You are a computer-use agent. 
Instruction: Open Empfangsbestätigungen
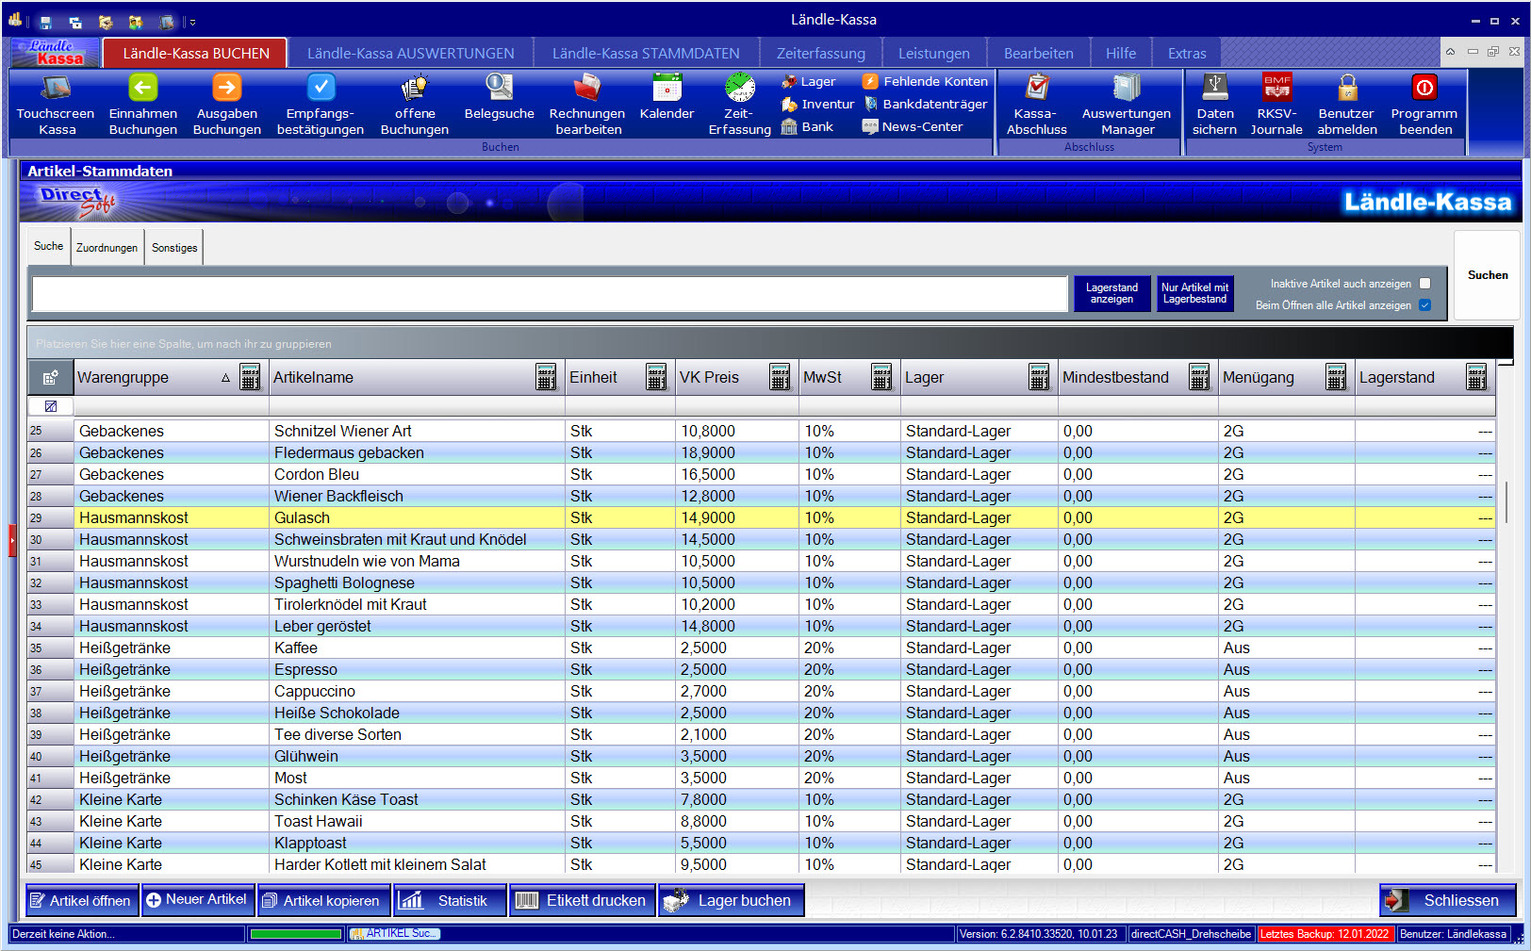point(321,105)
